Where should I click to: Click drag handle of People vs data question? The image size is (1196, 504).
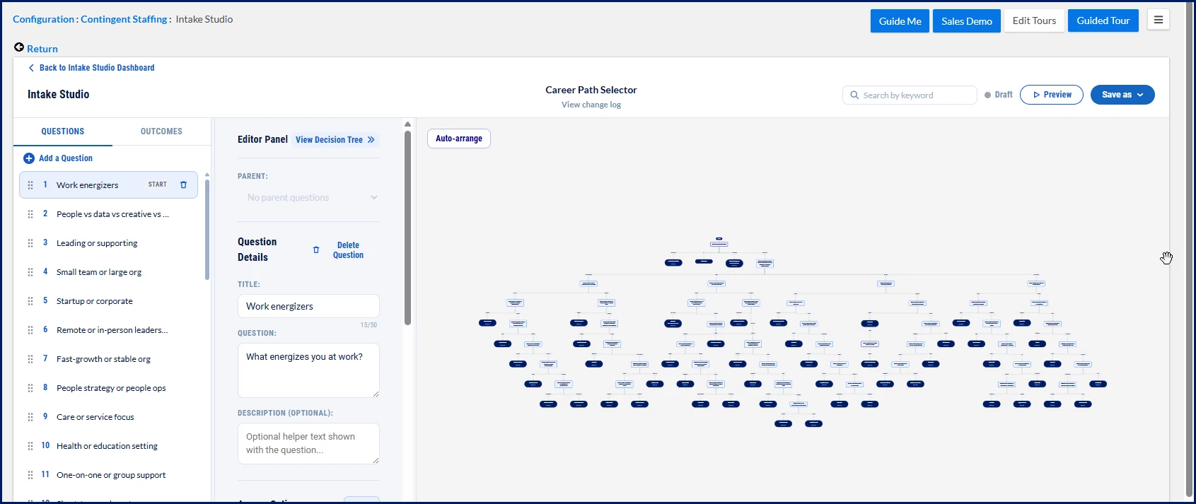coord(30,214)
